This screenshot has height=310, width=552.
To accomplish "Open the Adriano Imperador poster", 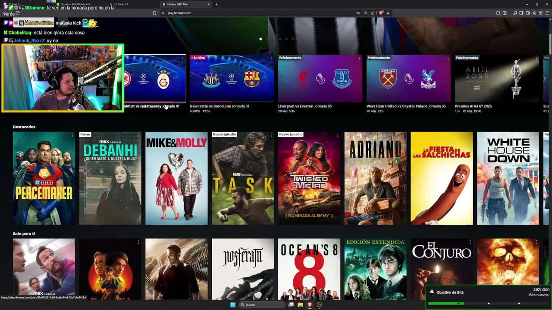I will [375, 178].
